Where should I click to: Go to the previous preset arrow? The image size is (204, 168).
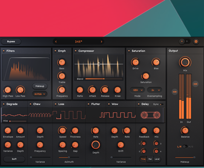(56, 42)
